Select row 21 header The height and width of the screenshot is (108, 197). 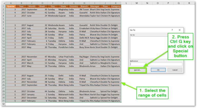tap(3, 69)
